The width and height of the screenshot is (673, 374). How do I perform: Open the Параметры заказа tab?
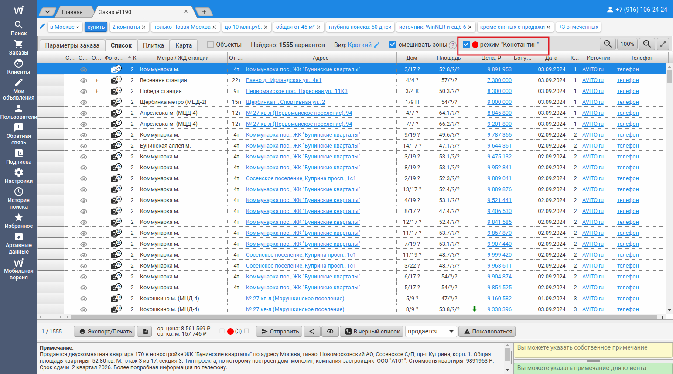click(x=72, y=45)
